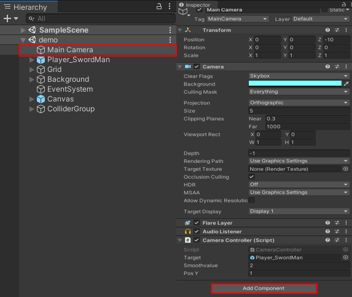Click the Rotation X field
352x297 pixels.
coord(267,47)
